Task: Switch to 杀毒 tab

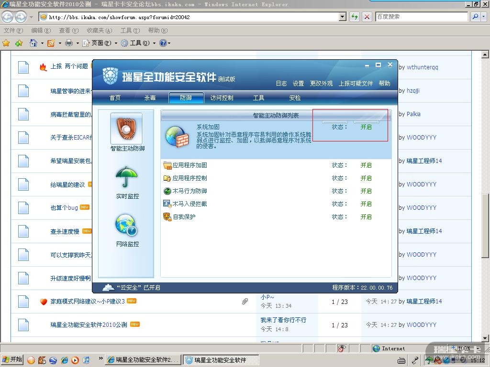Action: pos(150,97)
